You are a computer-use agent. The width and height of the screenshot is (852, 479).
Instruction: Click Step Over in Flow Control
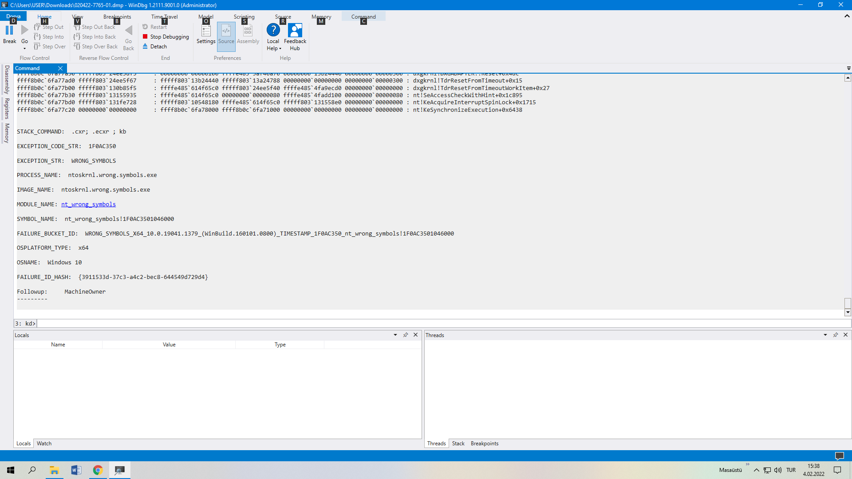[49, 47]
